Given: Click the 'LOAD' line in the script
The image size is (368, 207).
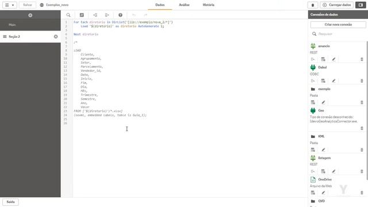Looking at the screenshot, I should [77, 51].
